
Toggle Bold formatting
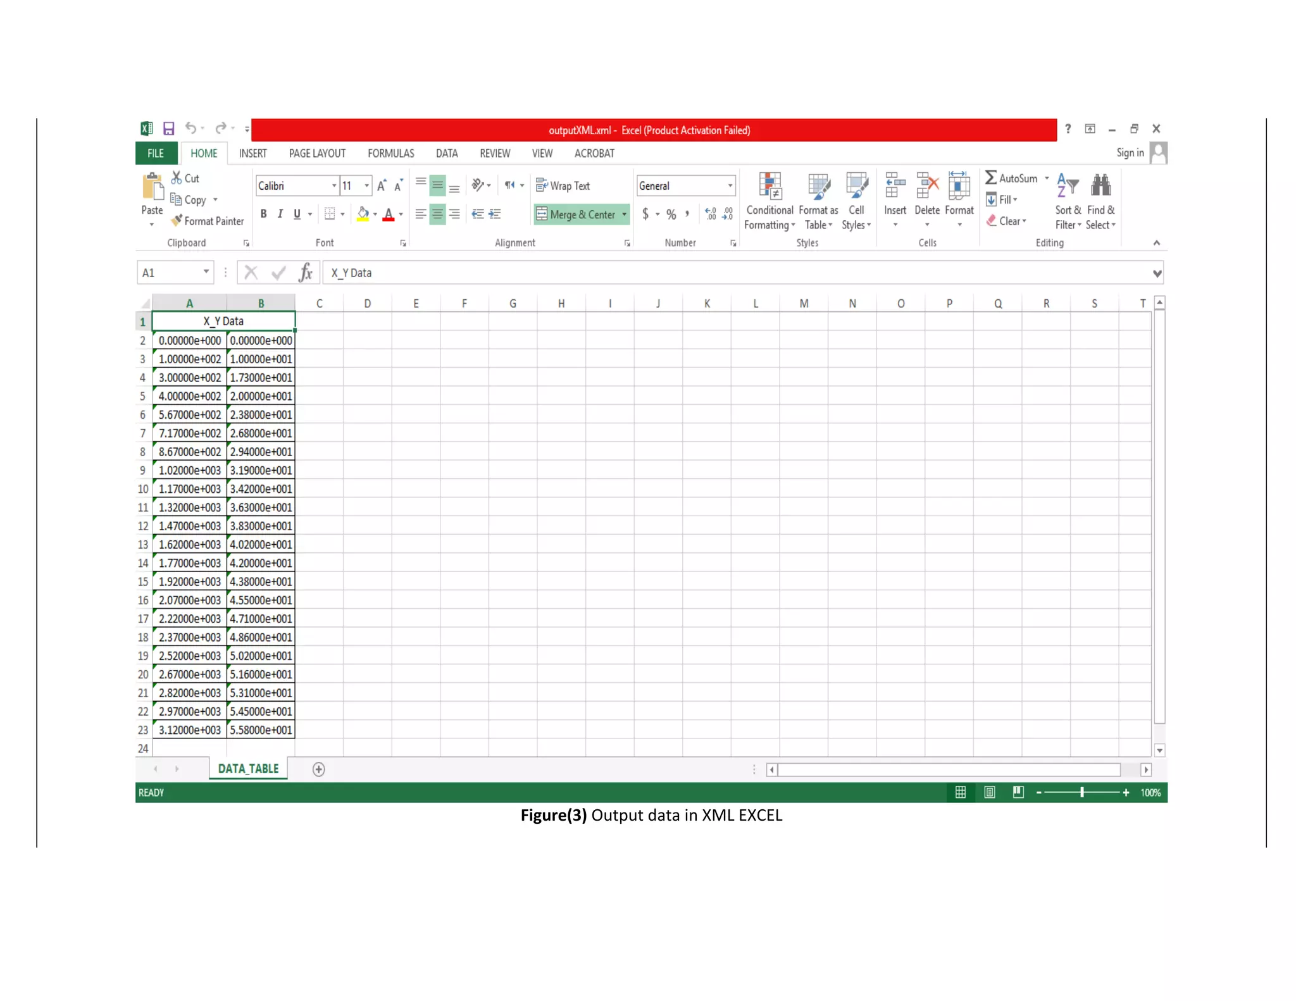click(263, 214)
